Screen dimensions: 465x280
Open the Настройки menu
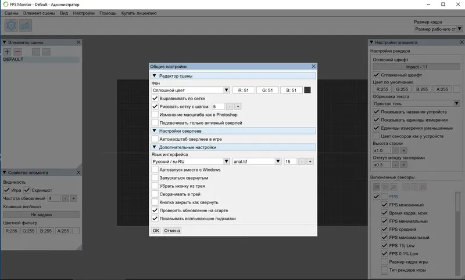[x=84, y=13]
